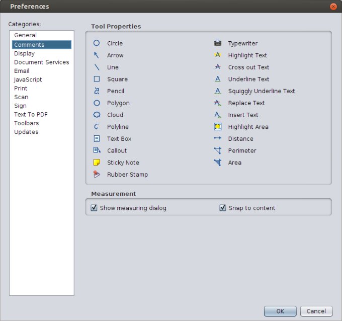The width and height of the screenshot is (342, 321).
Task: Click the Polyline tool icon
Action: coord(97,127)
